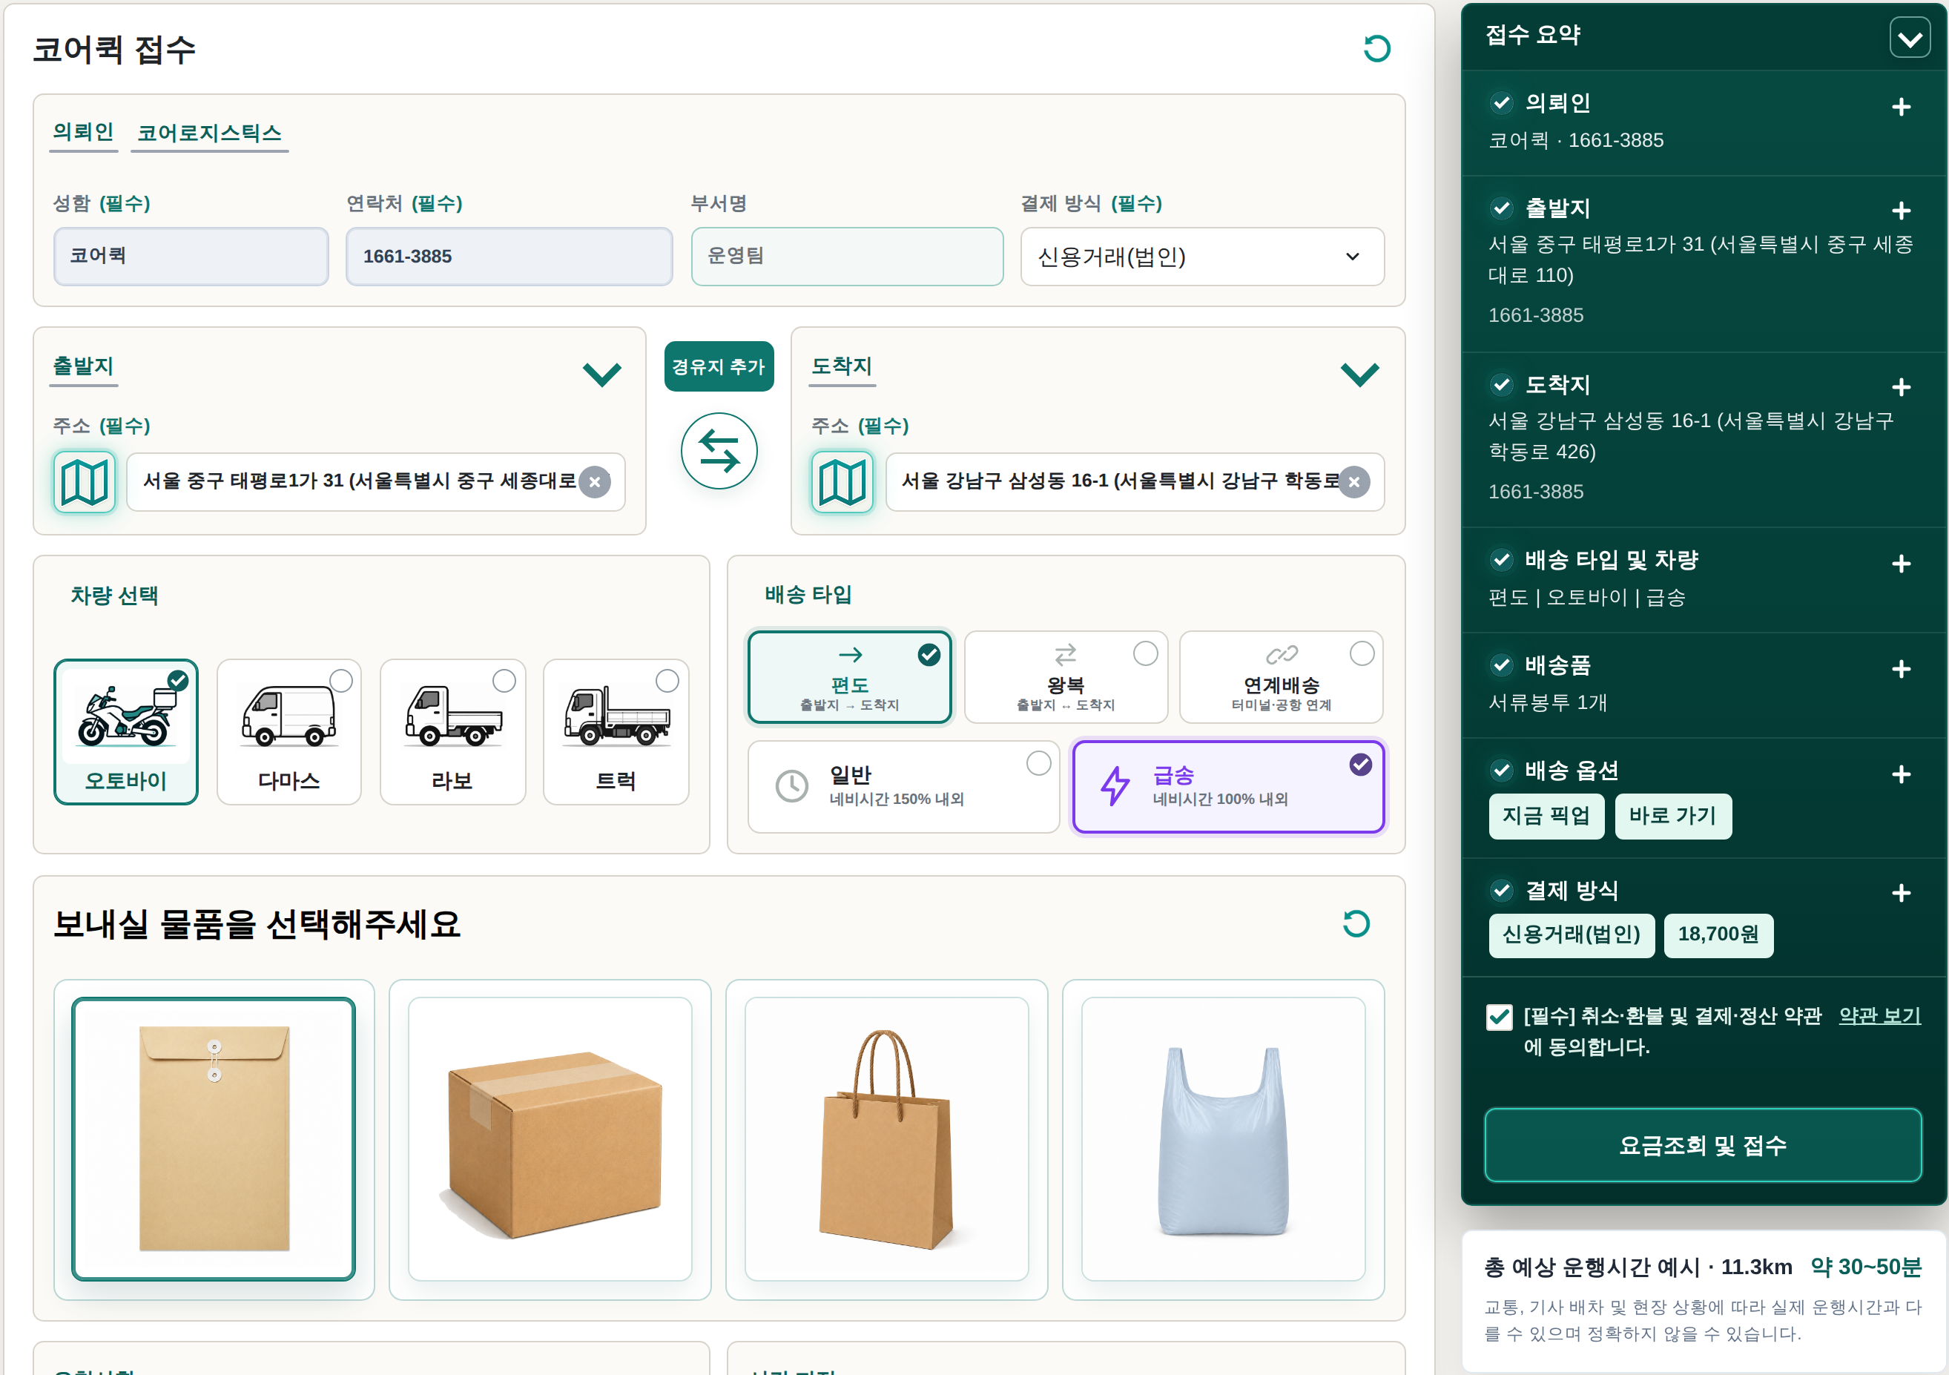Open the 약관 보기 link
This screenshot has width=1949, height=1375.
[x=1879, y=1016]
